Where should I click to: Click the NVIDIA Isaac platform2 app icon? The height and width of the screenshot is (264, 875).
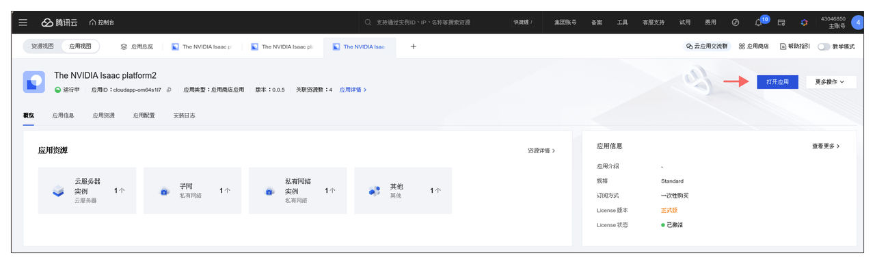(33, 81)
